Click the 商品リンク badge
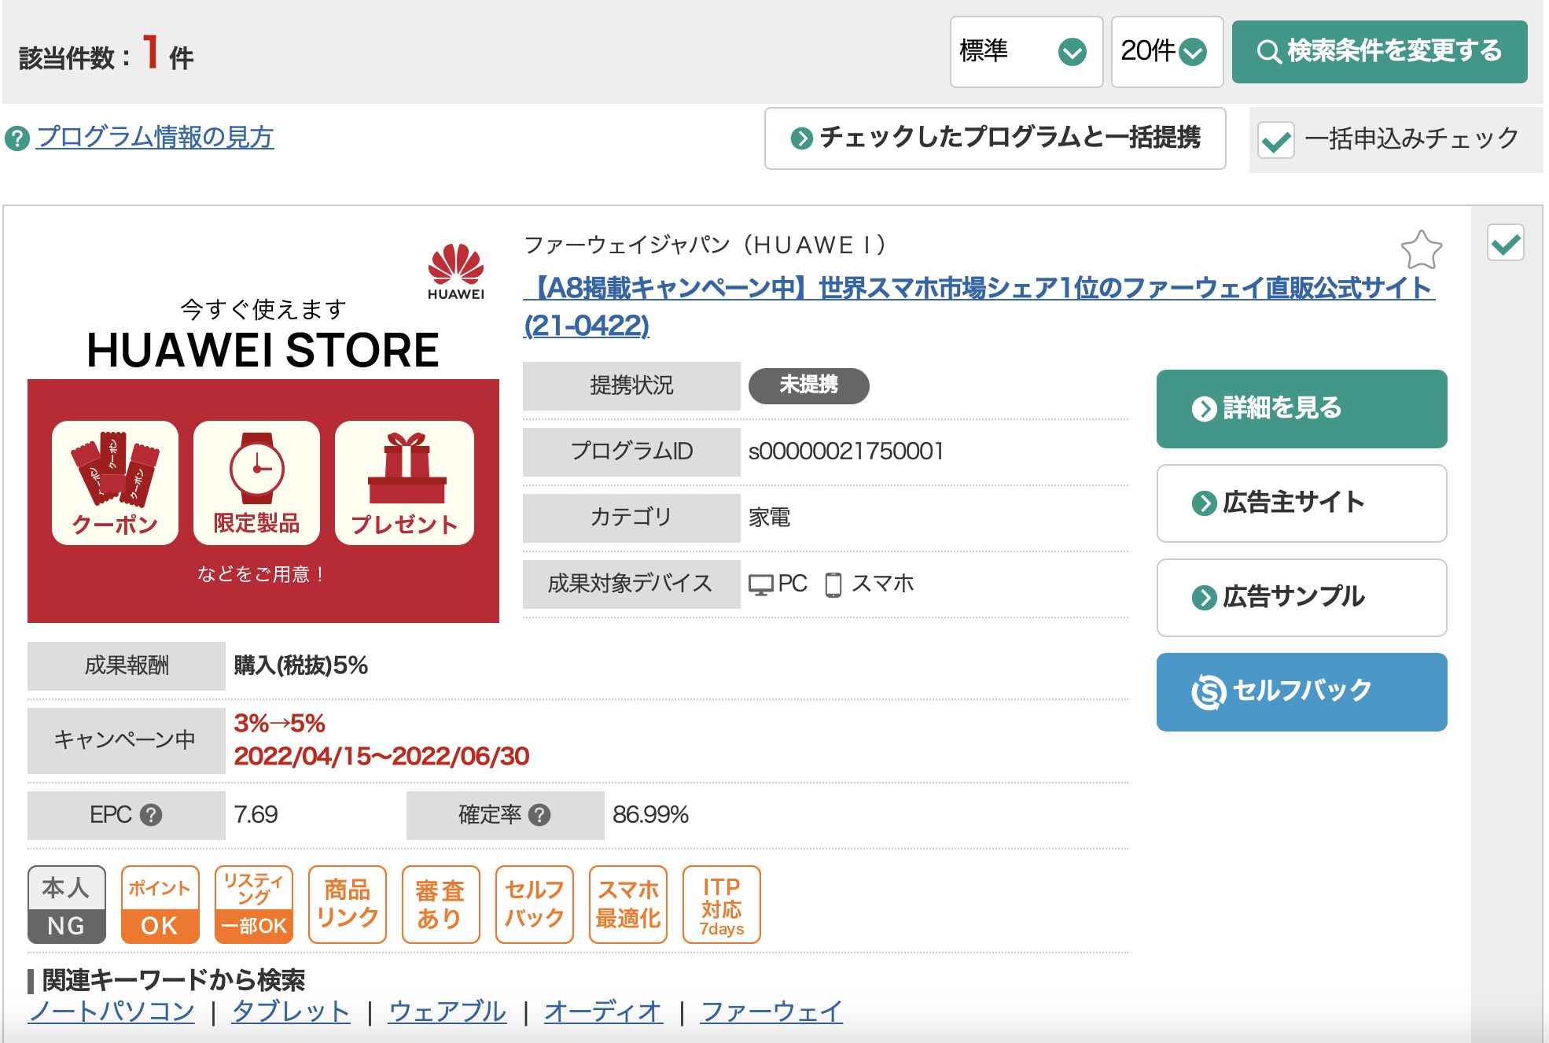Screen dimensions: 1549x1043 point(348,905)
